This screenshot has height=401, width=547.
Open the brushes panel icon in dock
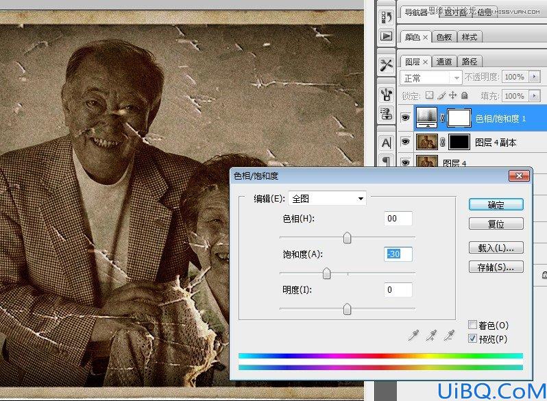point(386,94)
